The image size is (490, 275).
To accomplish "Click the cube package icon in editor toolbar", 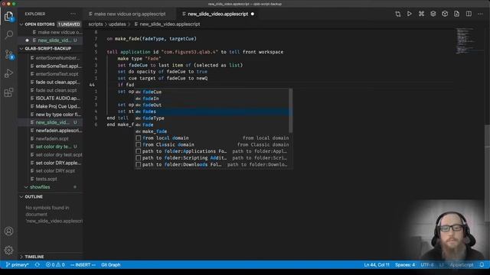I will click(445, 14).
